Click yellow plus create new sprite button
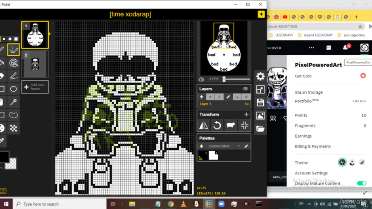This screenshot has height=209, width=372. pyautogui.click(x=261, y=14)
